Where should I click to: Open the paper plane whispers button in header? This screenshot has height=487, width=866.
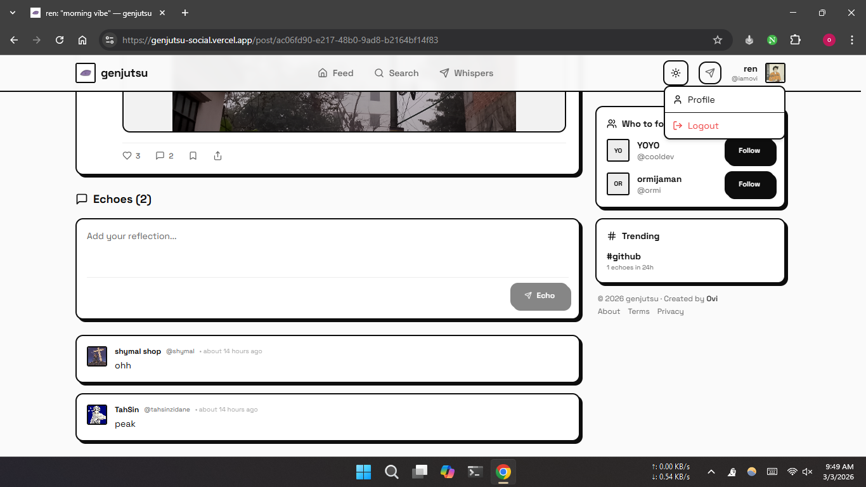[x=710, y=73]
